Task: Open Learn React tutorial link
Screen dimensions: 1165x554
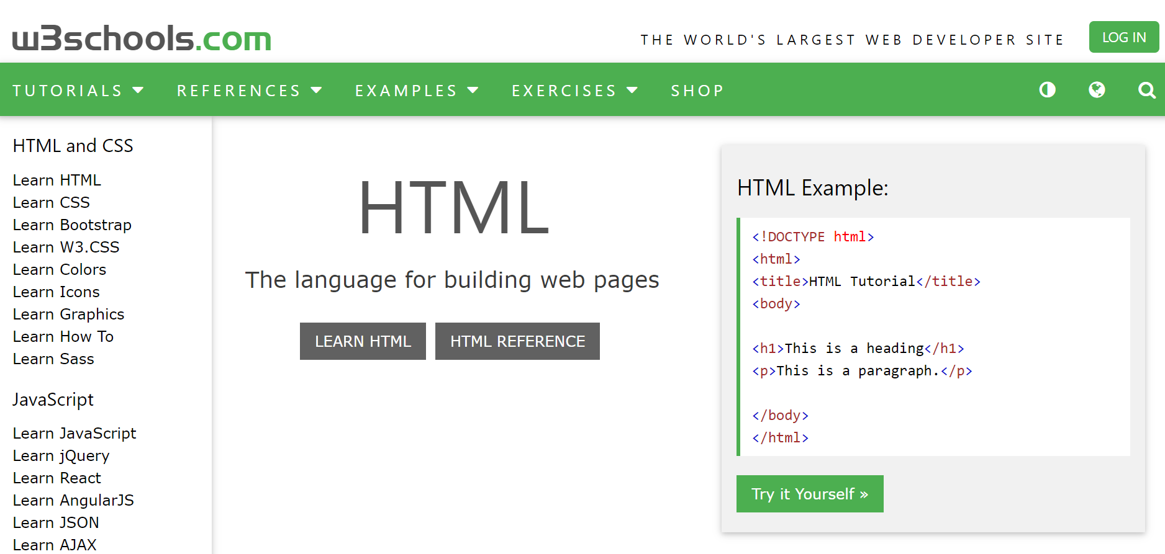Action: pyautogui.click(x=57, y=478)
